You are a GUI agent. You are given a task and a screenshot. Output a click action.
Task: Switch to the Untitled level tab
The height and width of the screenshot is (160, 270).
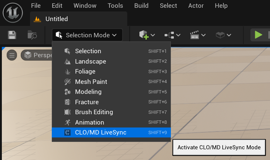56,19
